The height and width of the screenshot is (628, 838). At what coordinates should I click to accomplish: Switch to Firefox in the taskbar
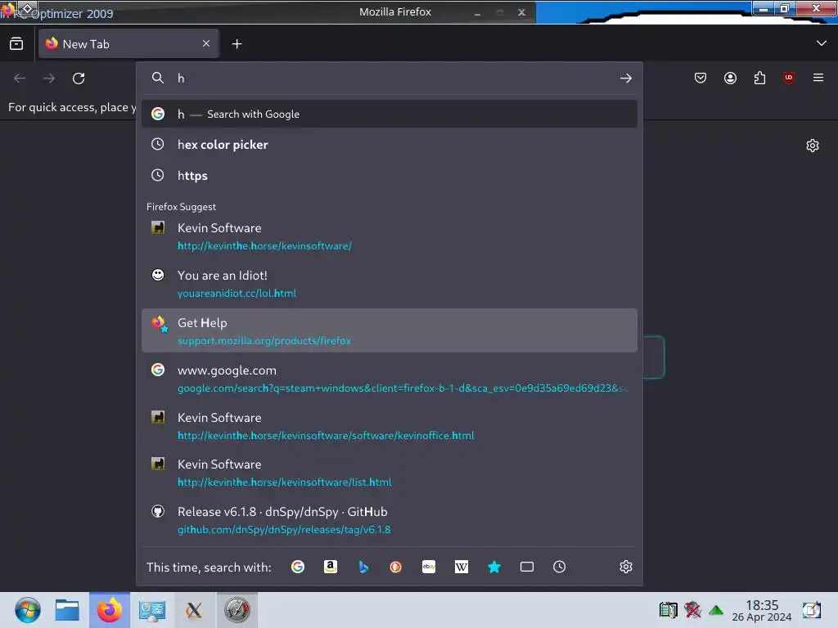tap(109, 610)
